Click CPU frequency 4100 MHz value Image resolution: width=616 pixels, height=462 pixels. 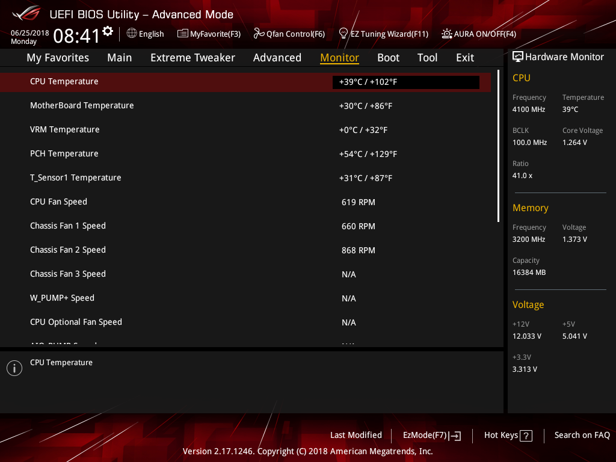click(528, 109)
